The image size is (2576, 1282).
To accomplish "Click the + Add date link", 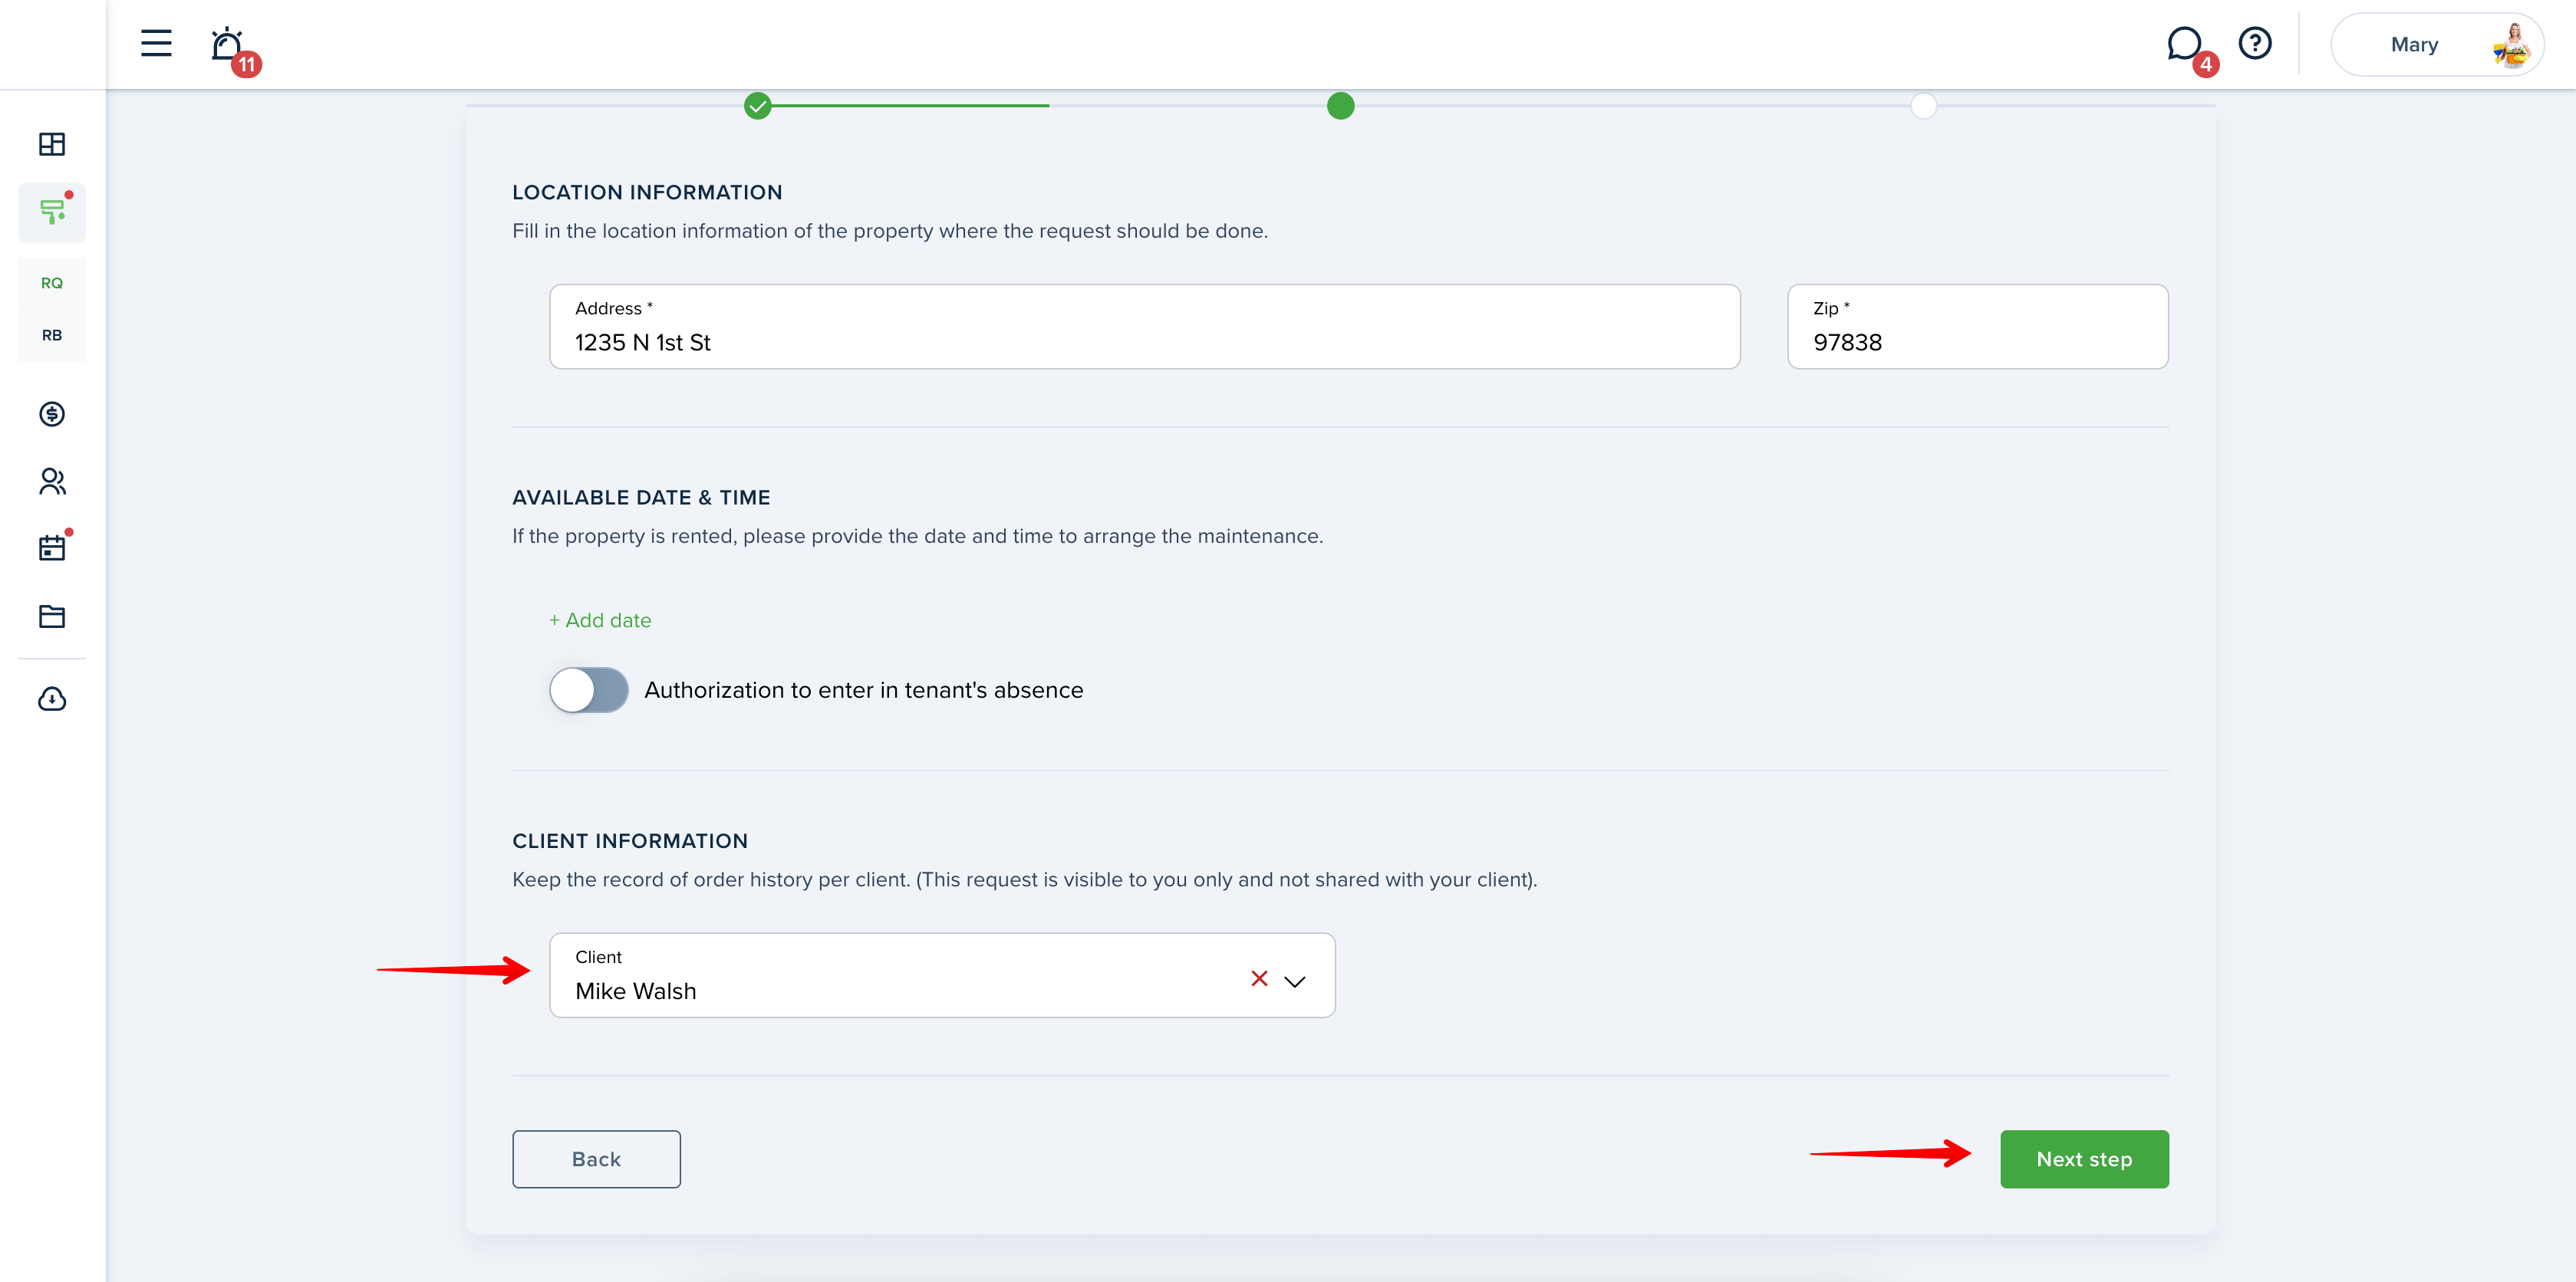I will [600, 620].
